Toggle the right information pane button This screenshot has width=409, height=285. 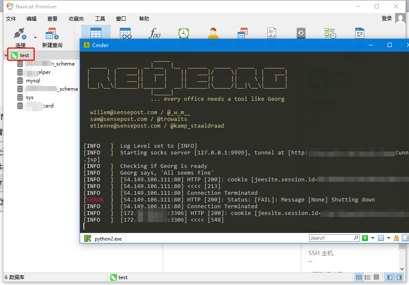click(399, 277)
